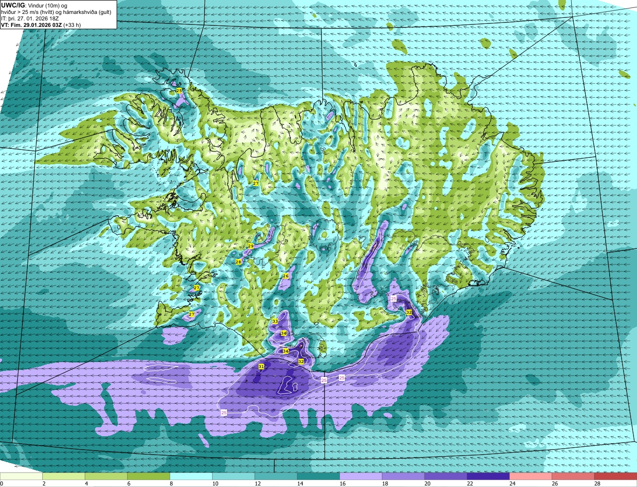This screenshot has height=487, width=637.
Task: Click the init time 'IT: þri. 27. 01. 2026 18Z'
Action: (x=30, y=18)
